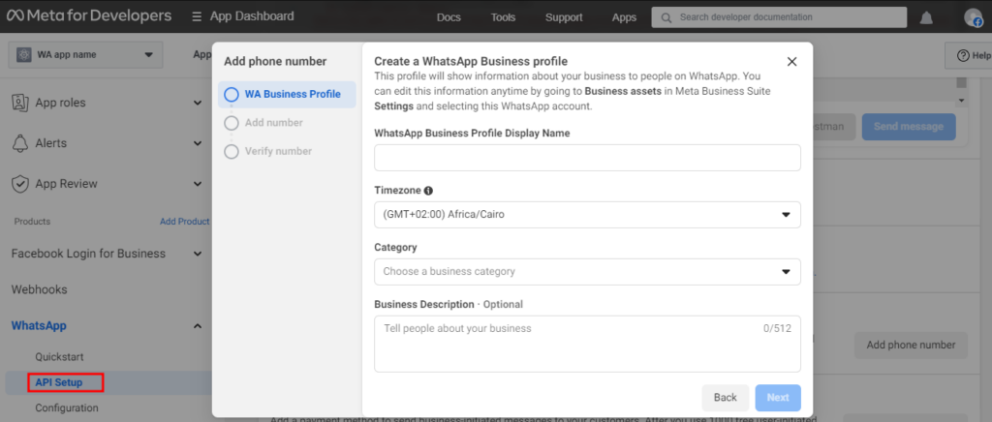Click the WhatsApp Business Profile Display Name field

pyautogui.click(x=587, y=158)
